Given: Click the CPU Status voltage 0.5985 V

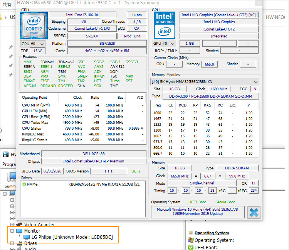Looking at the screenshot, I should click(136, 128).
